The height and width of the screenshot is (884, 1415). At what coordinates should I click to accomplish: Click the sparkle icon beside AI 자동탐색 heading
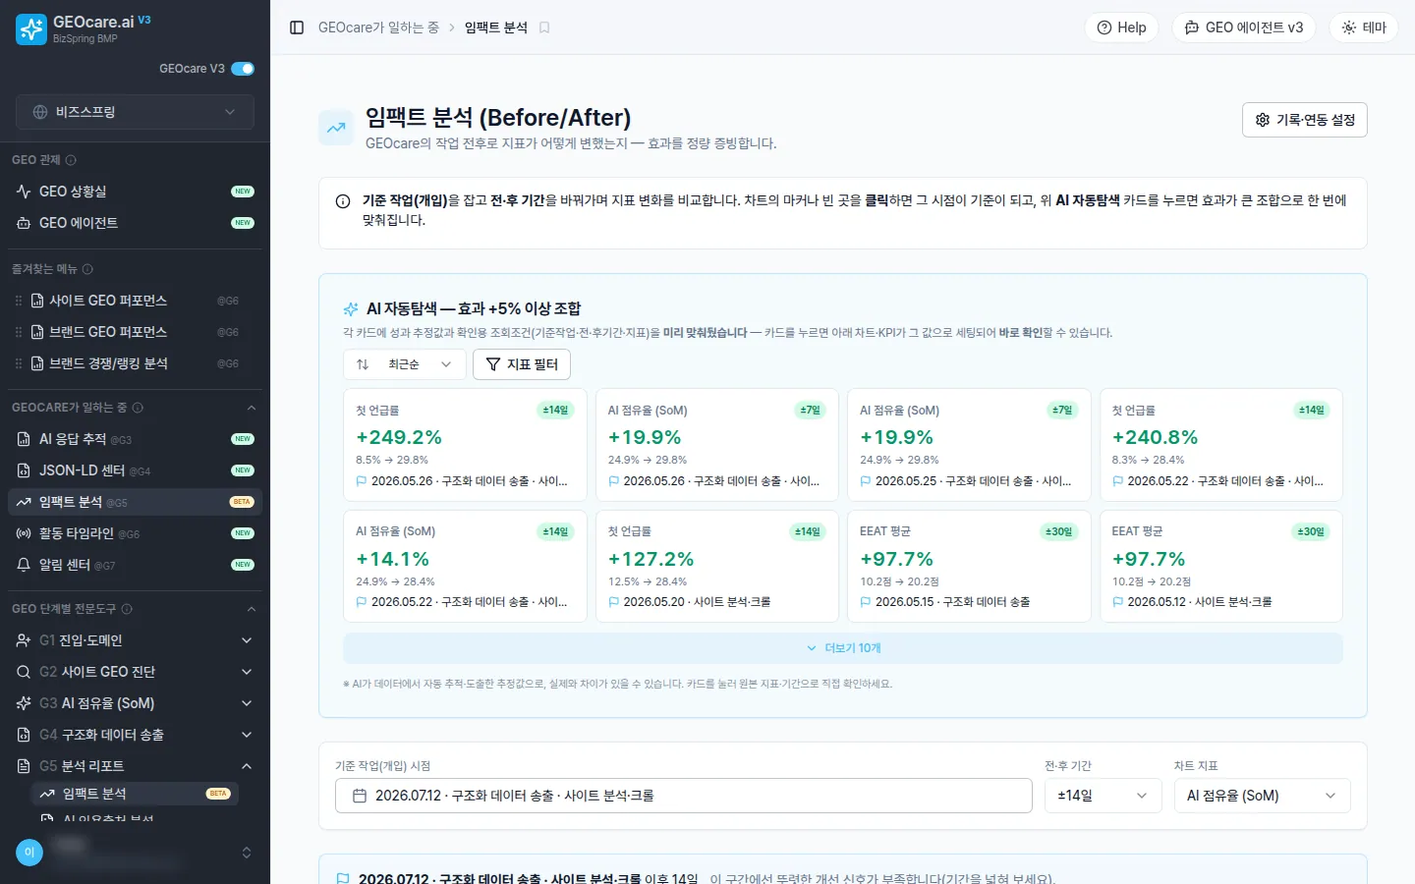click(351, 309)
